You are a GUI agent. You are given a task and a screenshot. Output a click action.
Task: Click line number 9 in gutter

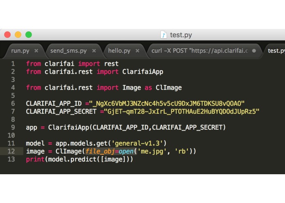pos(13,127)
